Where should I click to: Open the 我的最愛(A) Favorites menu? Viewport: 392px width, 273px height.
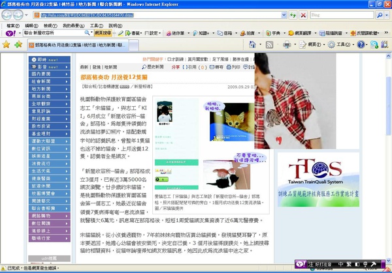point(73,25)
